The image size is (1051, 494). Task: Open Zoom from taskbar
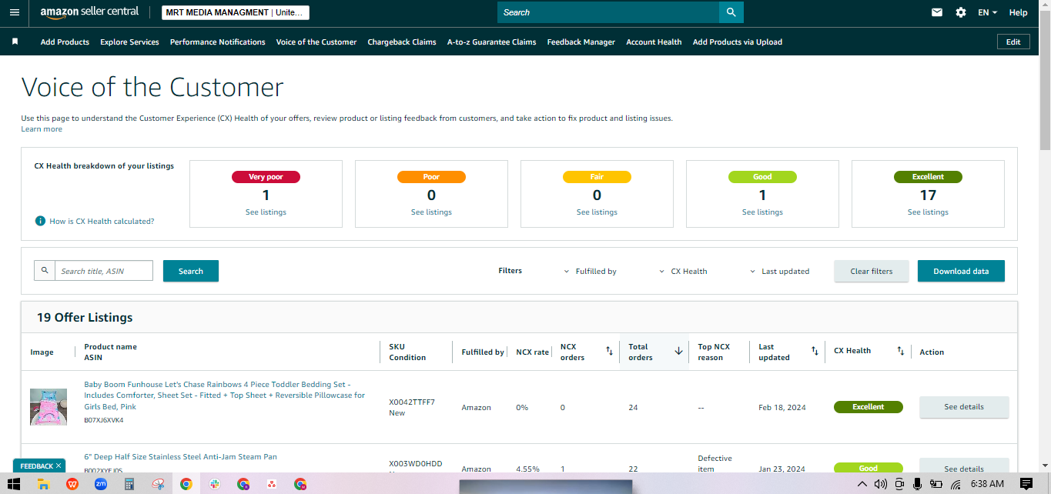coord(100,484)
